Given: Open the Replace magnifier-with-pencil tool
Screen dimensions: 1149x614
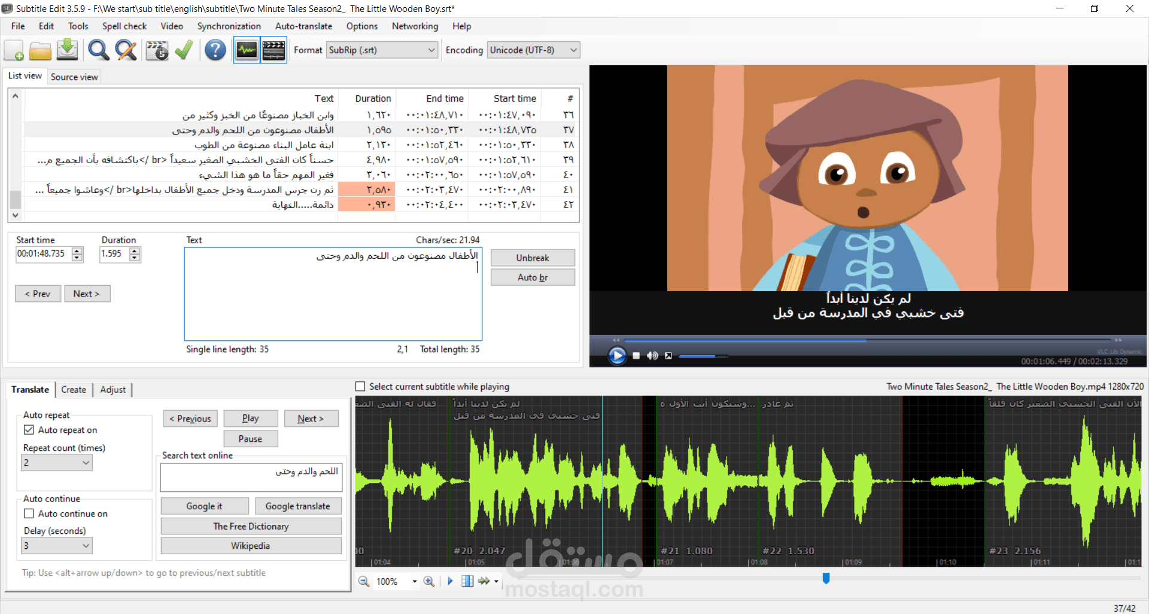Looking at the screenshot, I should pyautogui.click(x=126, y=50).
